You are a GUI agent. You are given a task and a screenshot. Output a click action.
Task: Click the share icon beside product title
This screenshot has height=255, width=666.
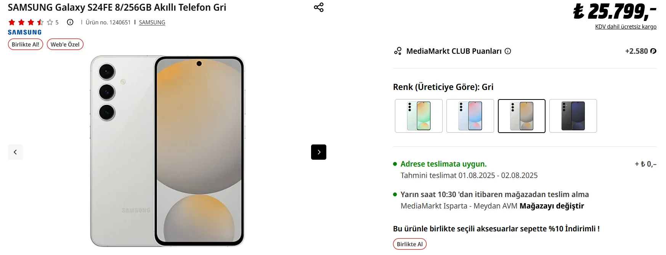(319, 7)
